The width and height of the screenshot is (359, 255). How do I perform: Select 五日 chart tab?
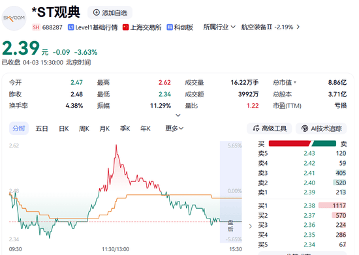coord(42,128)
